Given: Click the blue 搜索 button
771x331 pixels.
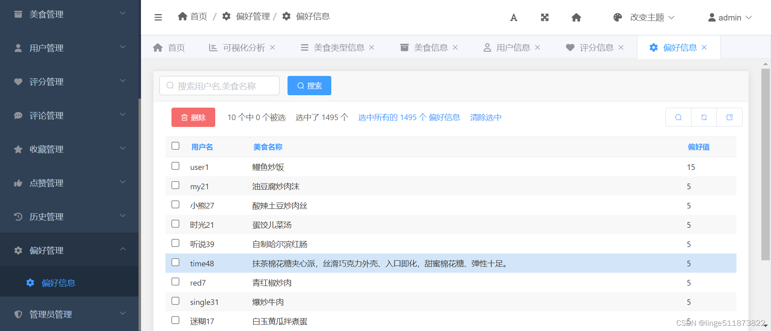Looking at the screenshot, I should point(309,86).
